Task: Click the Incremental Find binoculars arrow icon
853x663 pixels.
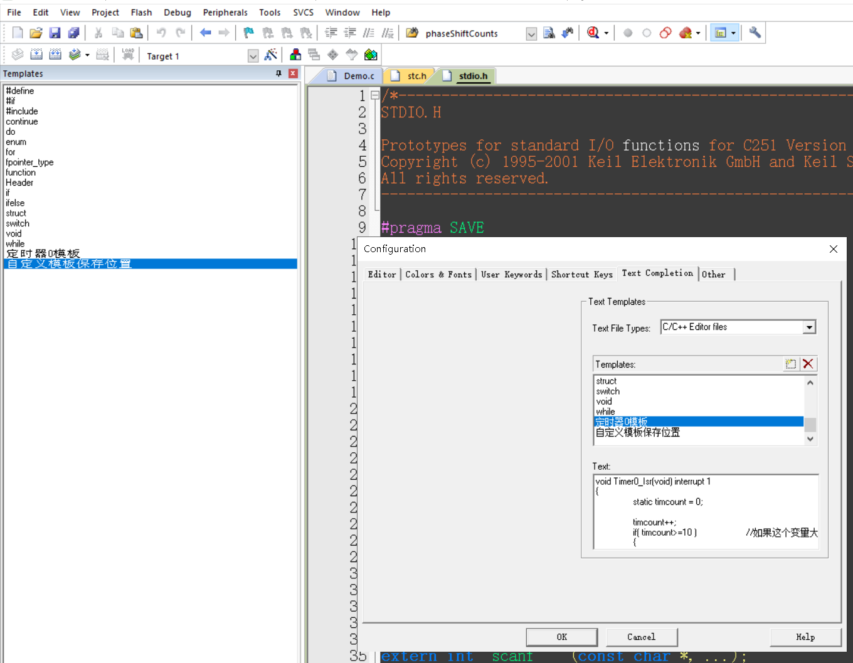Action: [568, 33]
